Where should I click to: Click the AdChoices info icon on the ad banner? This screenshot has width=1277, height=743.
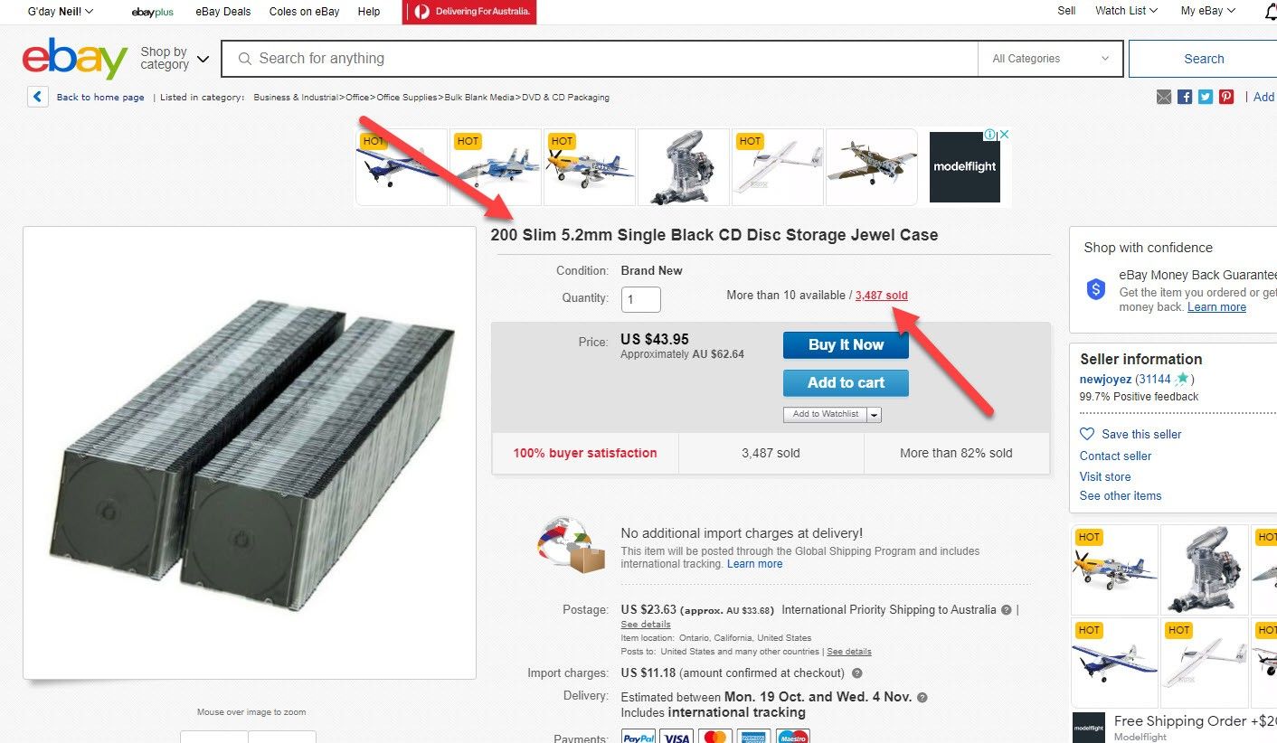[990, 135]
